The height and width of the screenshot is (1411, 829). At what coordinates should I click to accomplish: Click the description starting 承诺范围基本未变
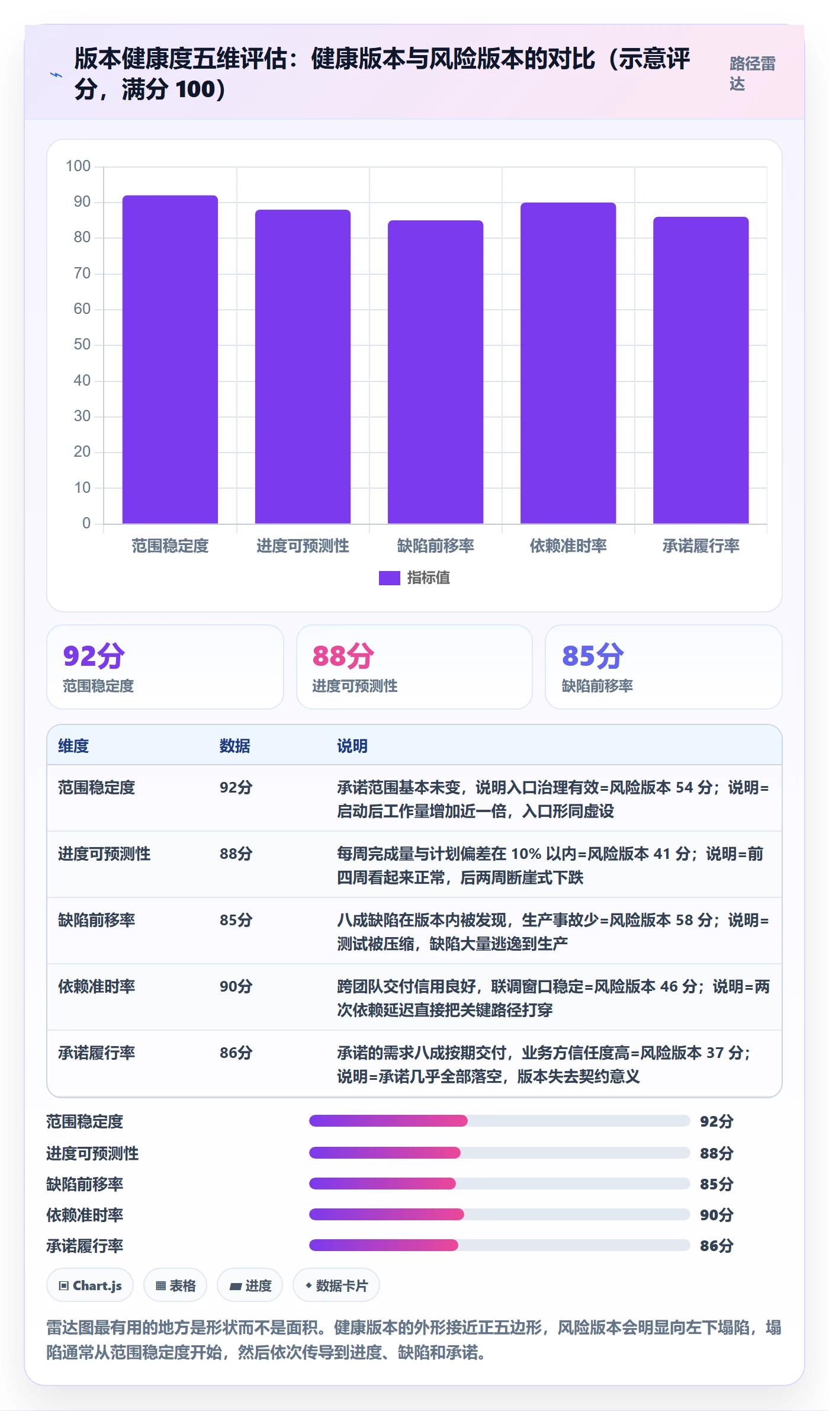coord(553,799)
